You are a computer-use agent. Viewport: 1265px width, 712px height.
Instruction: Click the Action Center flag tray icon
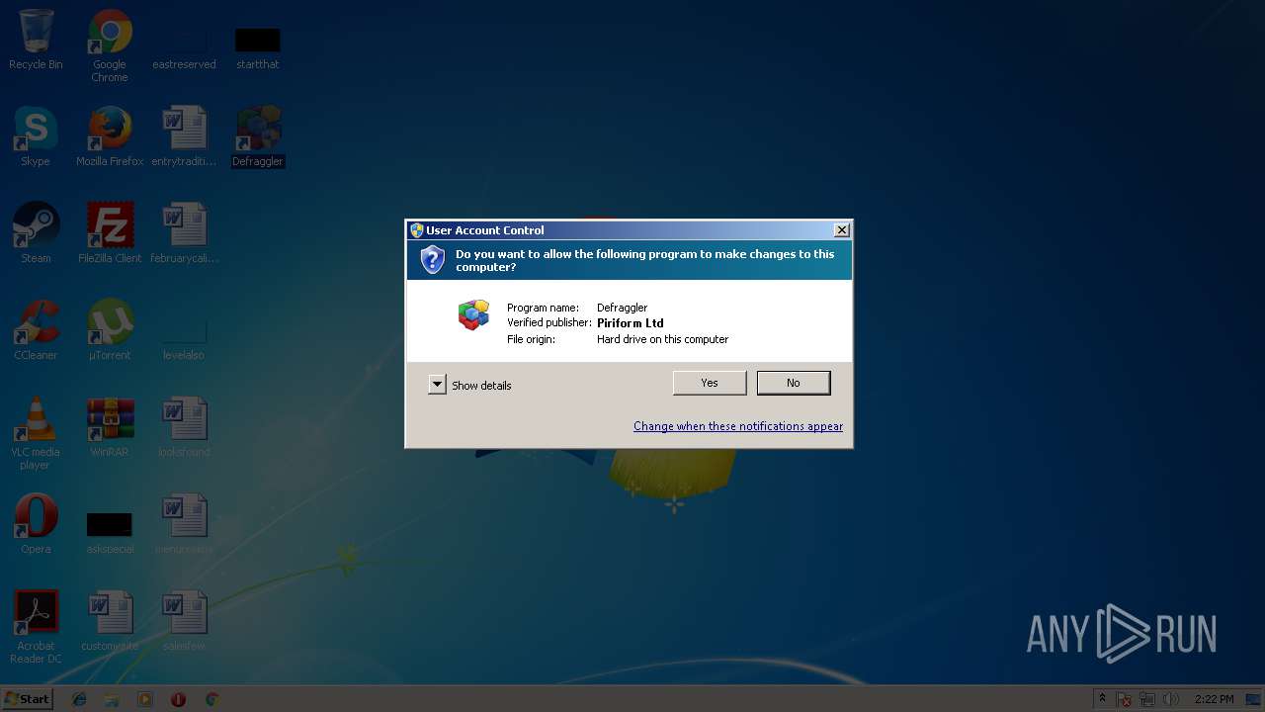(1124, 699)
